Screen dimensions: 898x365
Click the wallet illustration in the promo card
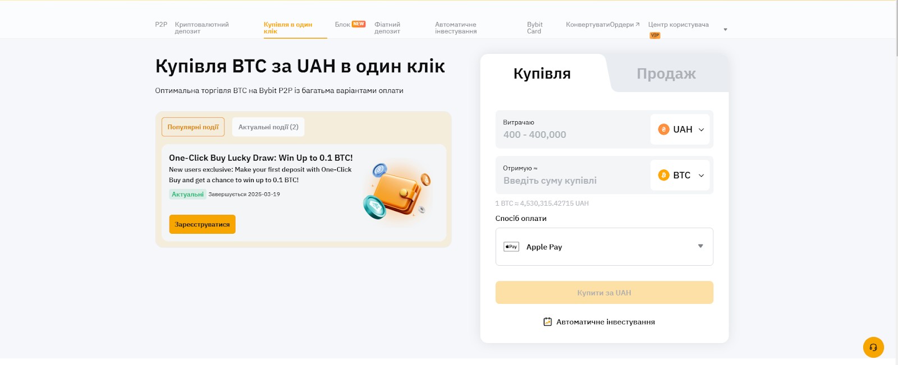[x=397, y=191]
